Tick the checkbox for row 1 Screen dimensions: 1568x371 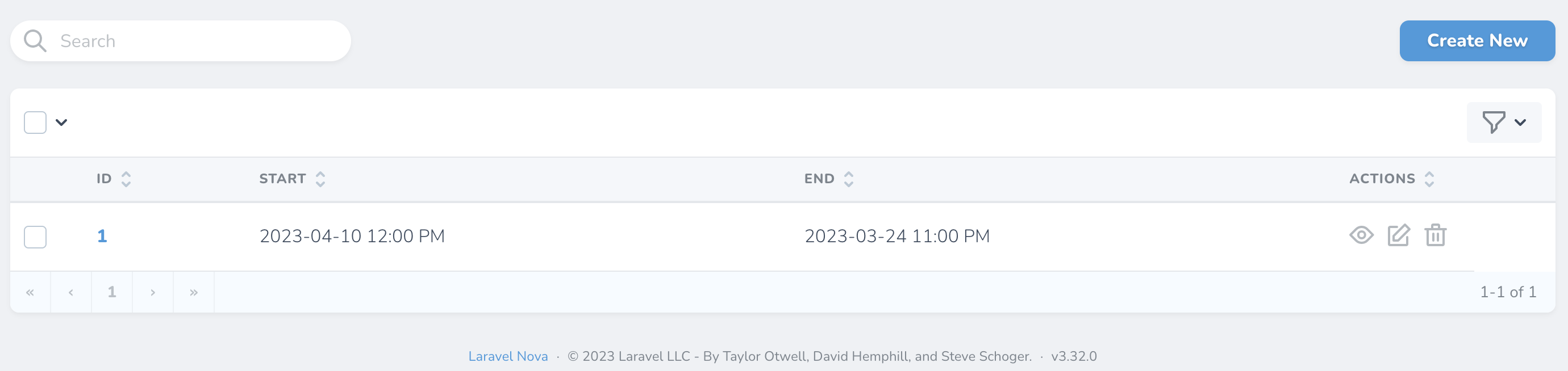(x=35, y=237)
